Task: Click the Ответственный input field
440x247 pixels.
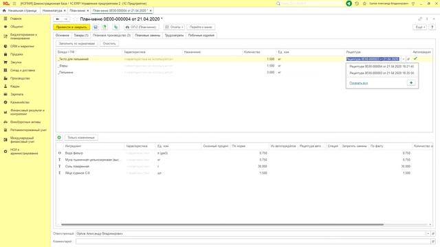Action: click(250, 233)
